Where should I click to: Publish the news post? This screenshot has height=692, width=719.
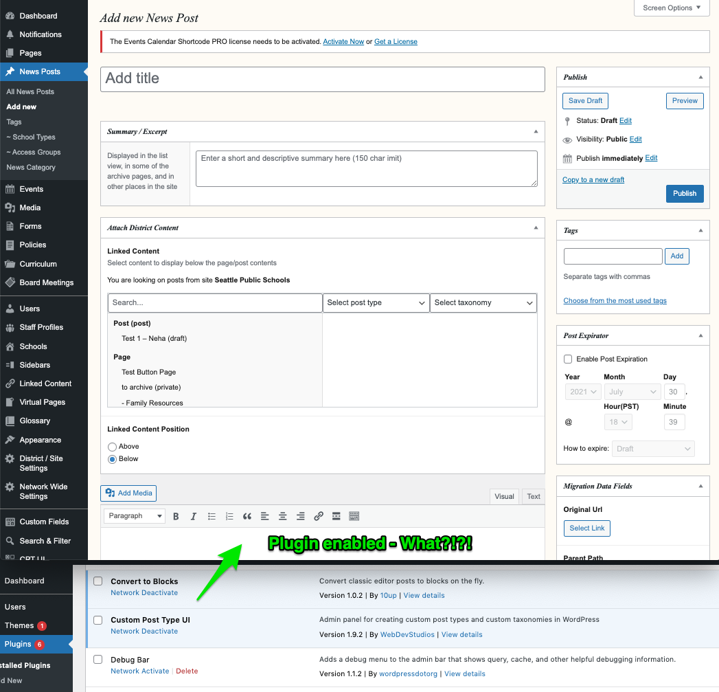coord(684,193)
